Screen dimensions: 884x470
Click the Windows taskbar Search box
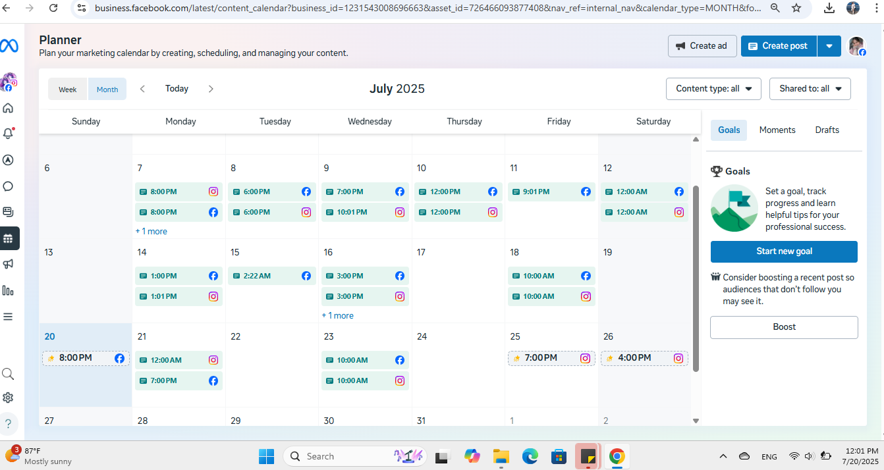click(356, 456)
